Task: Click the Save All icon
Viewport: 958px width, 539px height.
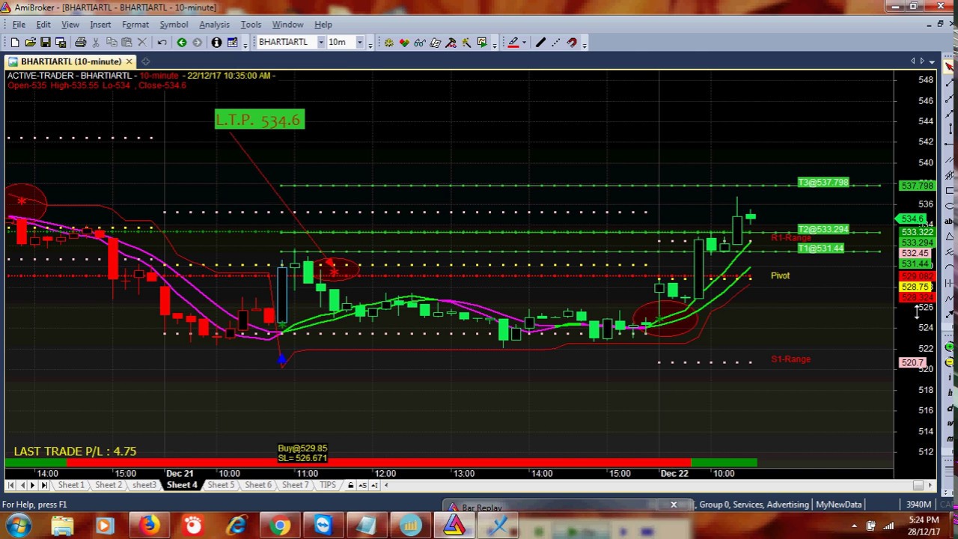Action: click(61, 43)
